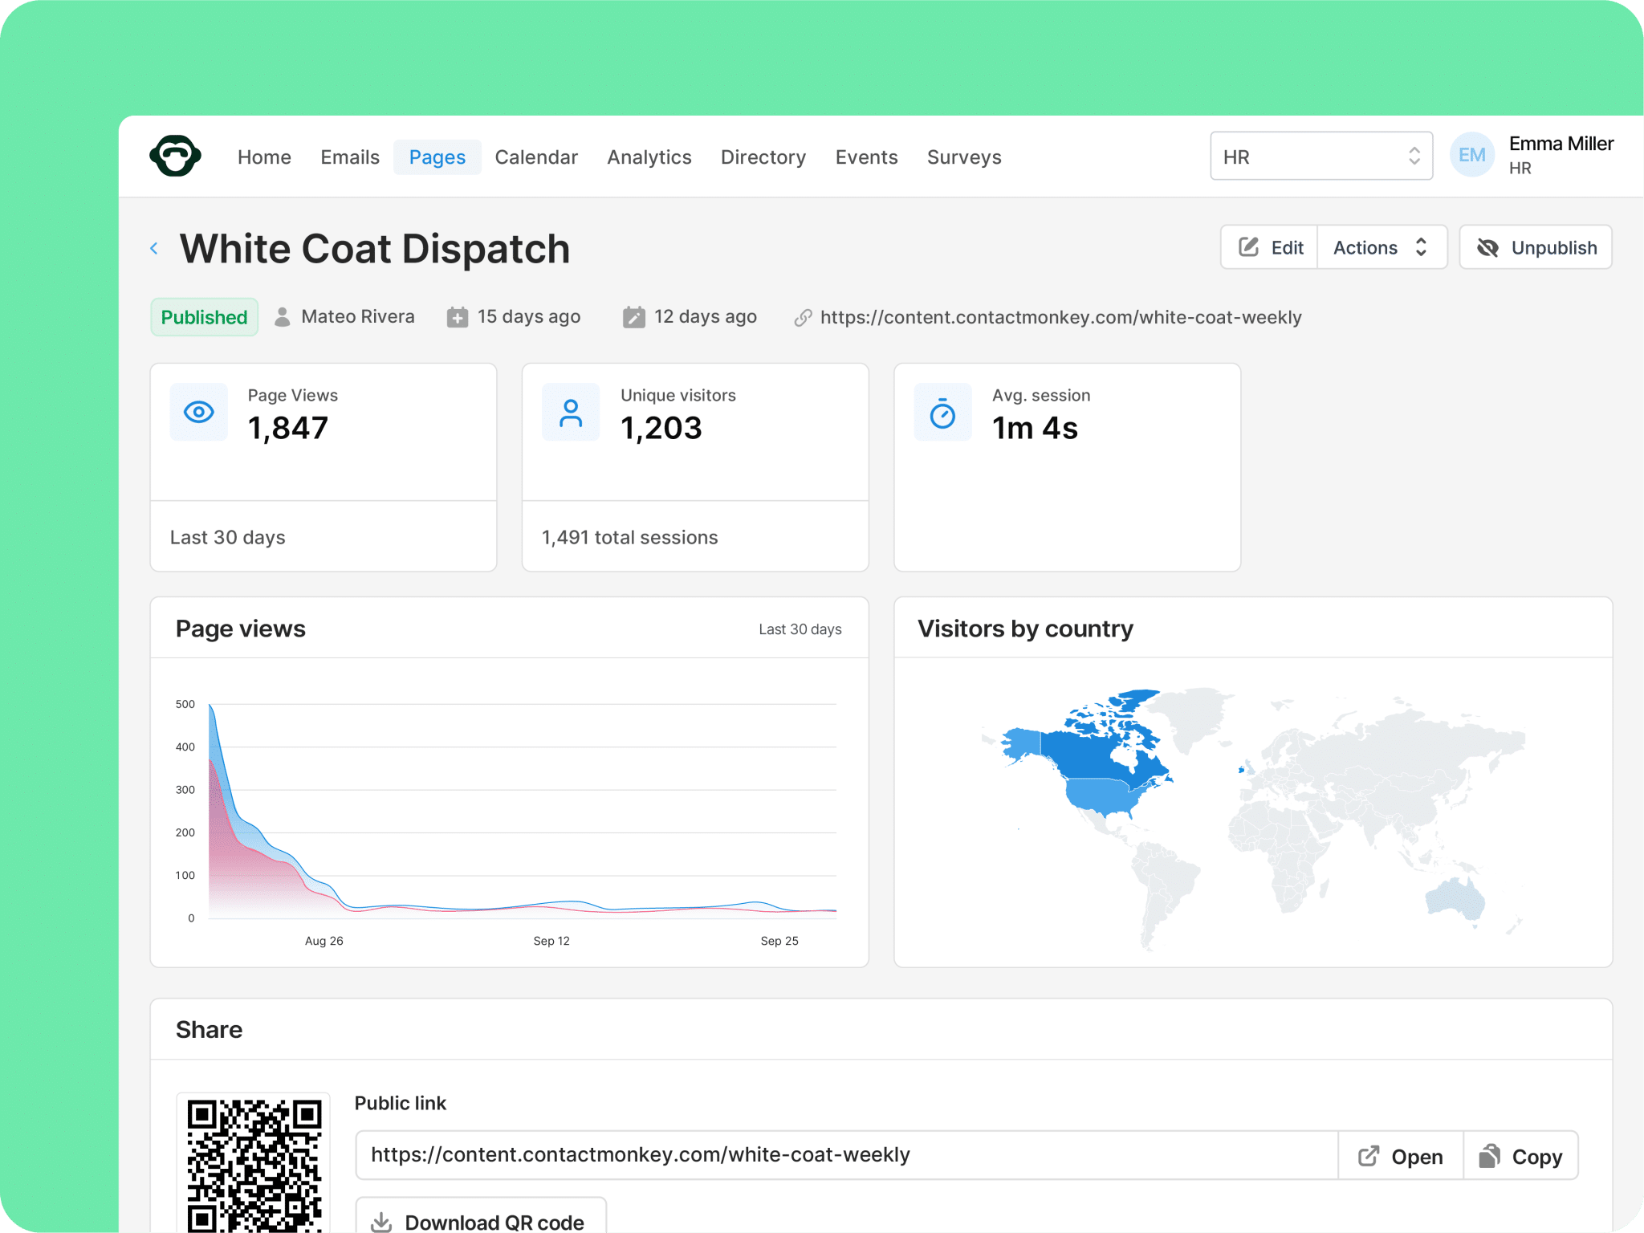The height and width of the screenshot is (1233, 1644).
Task: Click the link icon beside the page URL
Action: coord(803,318)
